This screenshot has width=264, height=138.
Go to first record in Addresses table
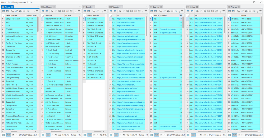pos(52,135)
